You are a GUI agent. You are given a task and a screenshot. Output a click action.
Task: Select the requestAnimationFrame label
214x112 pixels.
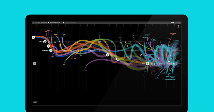coord(170,79)
